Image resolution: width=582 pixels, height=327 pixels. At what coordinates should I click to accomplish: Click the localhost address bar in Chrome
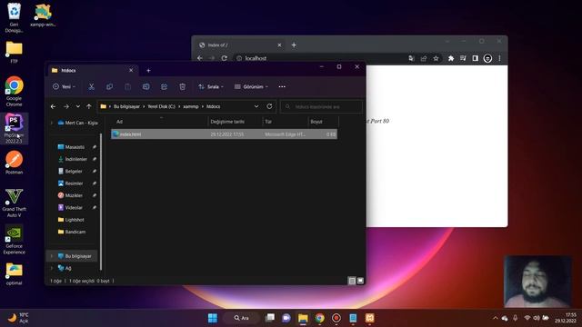tap(319, 58)
